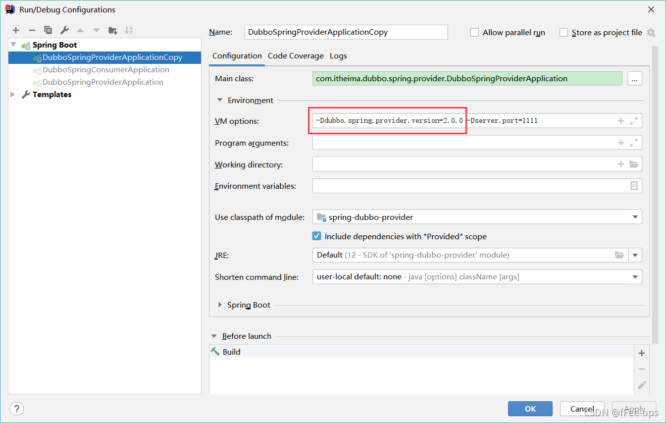Screen dimensions: 666x423
Task: Select DubboSpringProviderApplication configuration
Action: pyautogui.click(x=104, y=82)
